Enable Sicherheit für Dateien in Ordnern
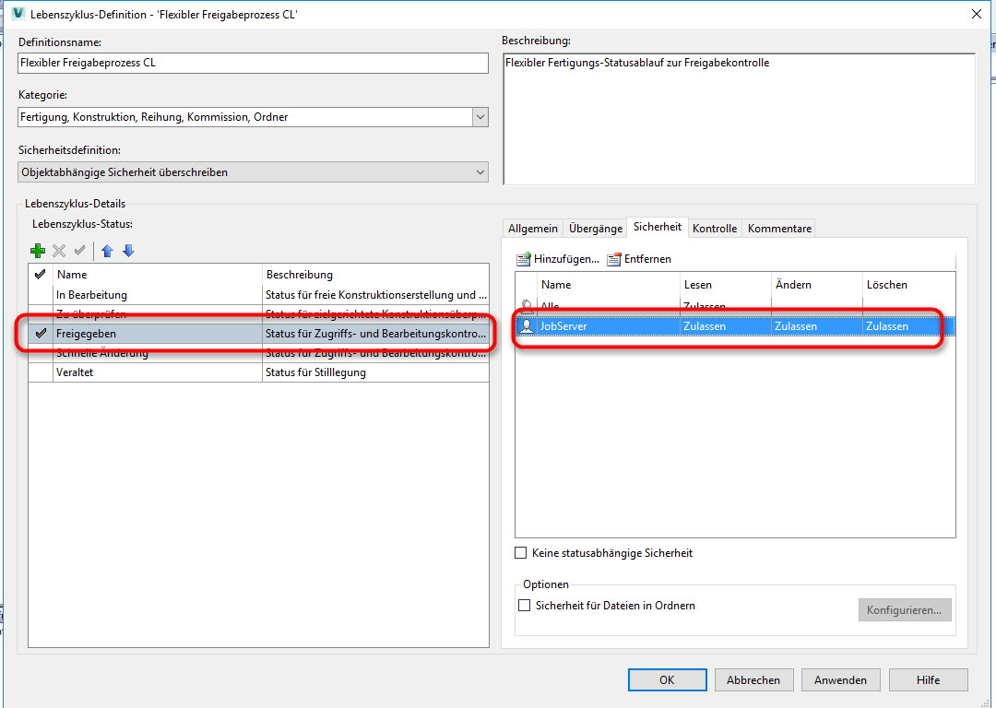 [524, 606]
